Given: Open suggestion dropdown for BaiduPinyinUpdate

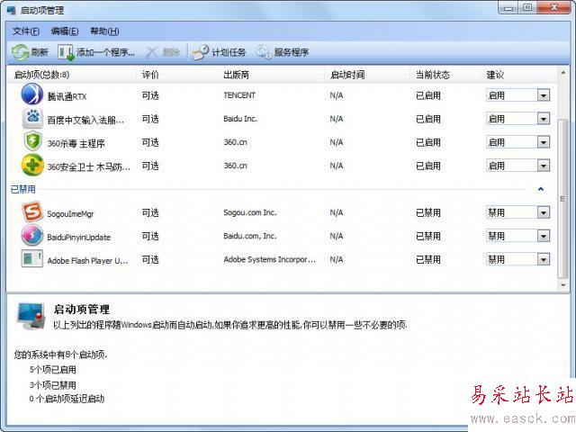Looking at the screenshot, I should tap(543, 236).
